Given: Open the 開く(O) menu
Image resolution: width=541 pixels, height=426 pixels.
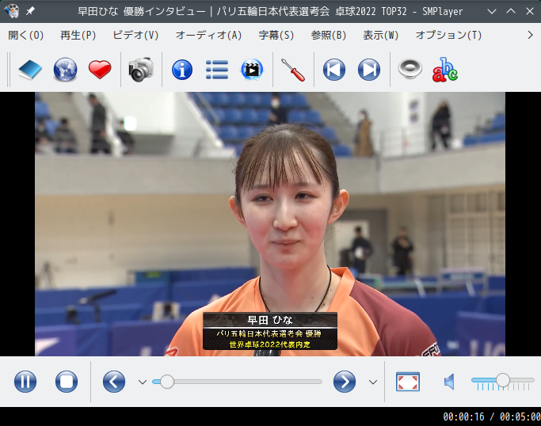Looking at the screenshot, I should pyautogui.click(x=26, y=35).
